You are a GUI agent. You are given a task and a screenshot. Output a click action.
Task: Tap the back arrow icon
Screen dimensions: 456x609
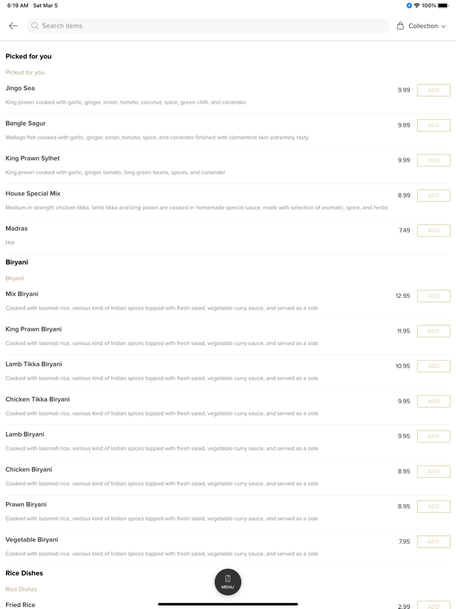coord(13,26)
